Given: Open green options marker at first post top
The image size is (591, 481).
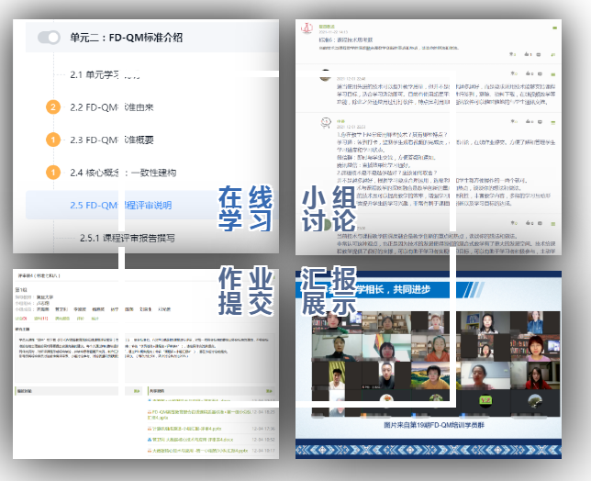Looking at the screenshot, I should [x=554, y=28].
